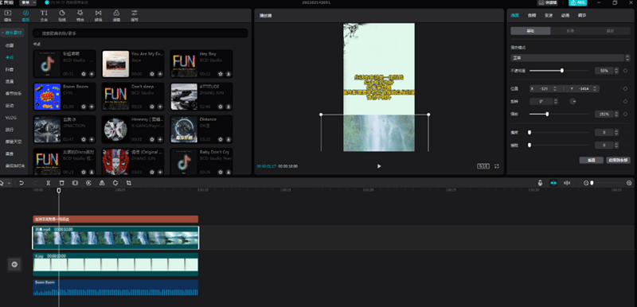Click the mirror flip icon in timeline toolbar

(102, 183)
